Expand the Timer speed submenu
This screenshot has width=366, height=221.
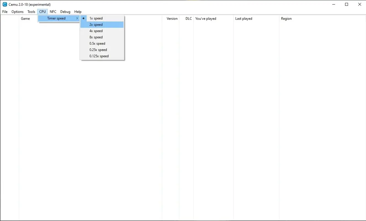[56, 18]
